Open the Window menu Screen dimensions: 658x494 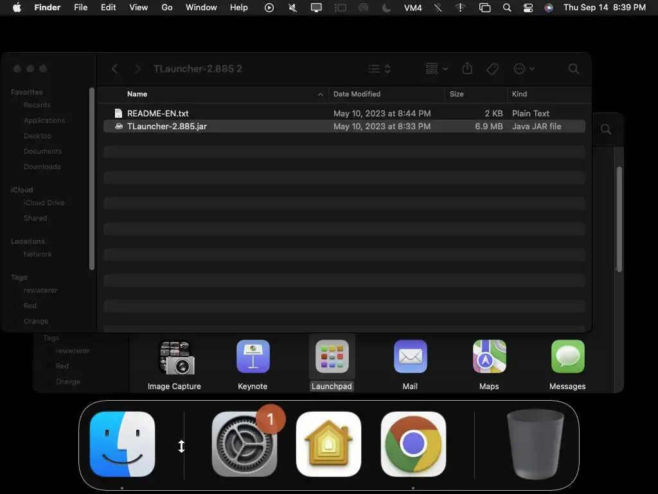click(201, 8)
